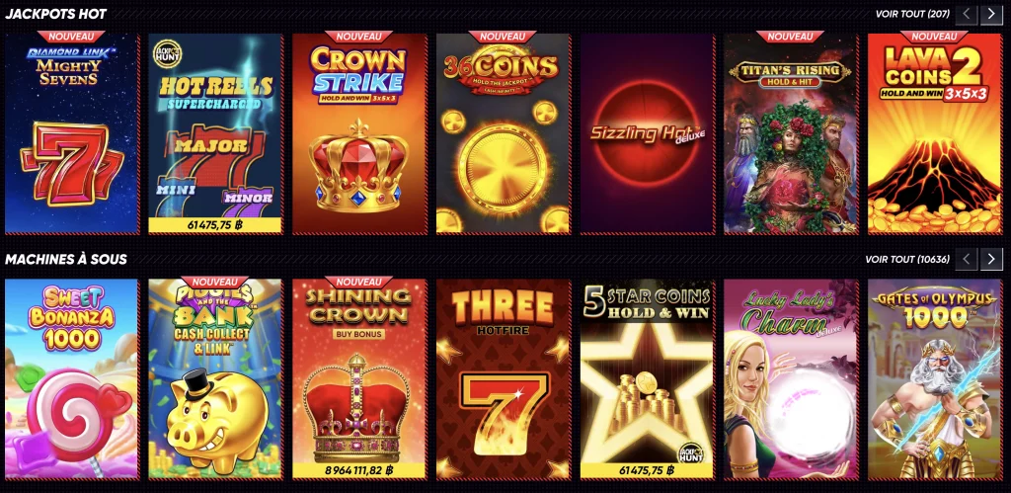1011x493 pixels.
Task: Click Shining Crown jackpot amount 8 964 111,82
Action: 359,471
